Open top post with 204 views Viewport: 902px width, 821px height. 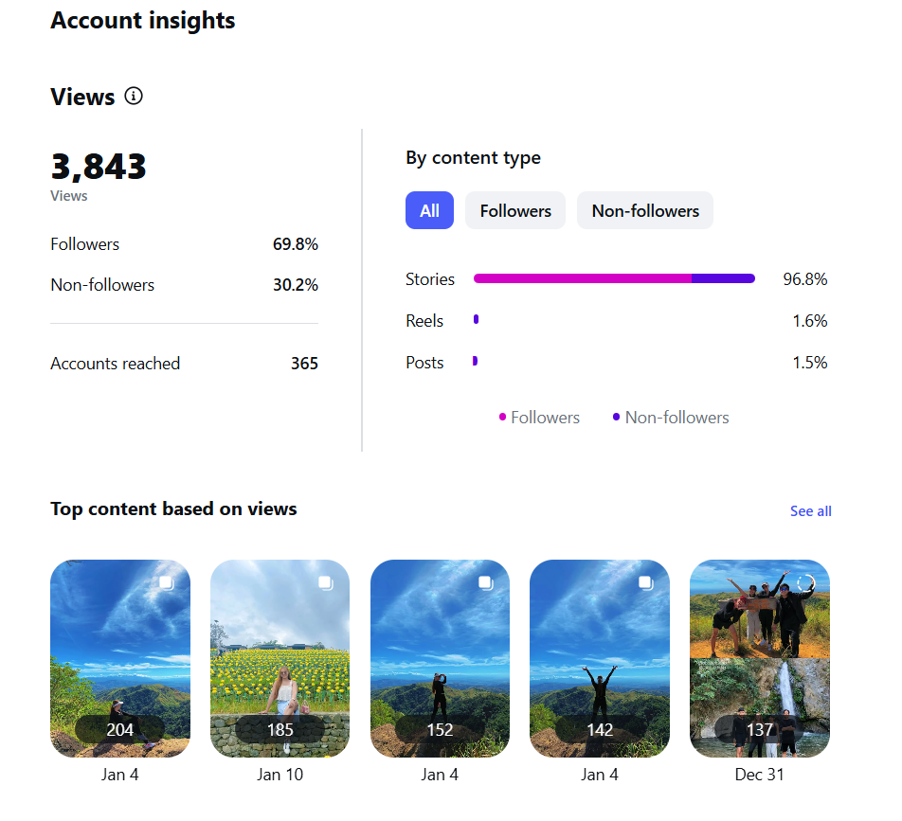coord(120,658)
